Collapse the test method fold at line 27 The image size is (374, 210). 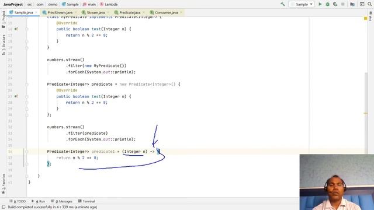(x=27, y=96)
